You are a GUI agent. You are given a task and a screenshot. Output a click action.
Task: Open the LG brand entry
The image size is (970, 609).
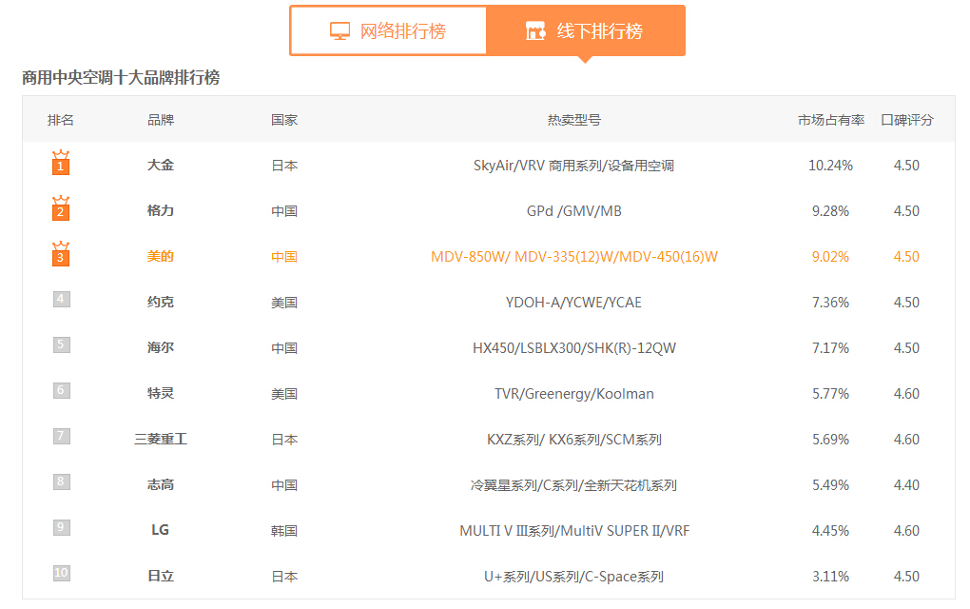click(161, 530)
